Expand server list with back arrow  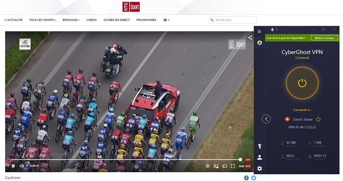point(266,119)
